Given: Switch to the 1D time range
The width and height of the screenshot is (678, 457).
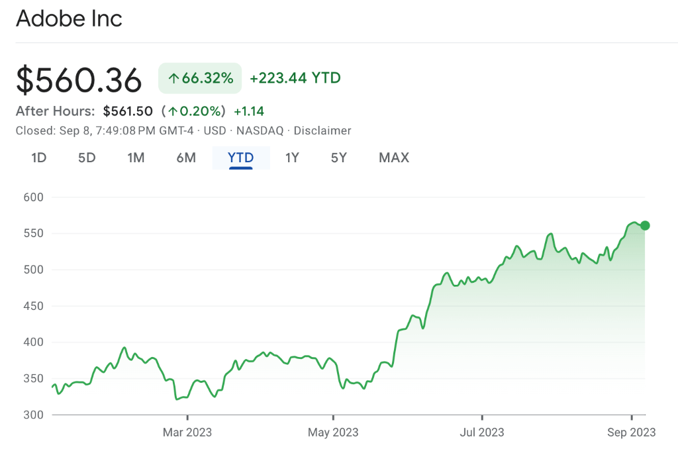Looking at the screenshot, I should click(x=39, y=158).
